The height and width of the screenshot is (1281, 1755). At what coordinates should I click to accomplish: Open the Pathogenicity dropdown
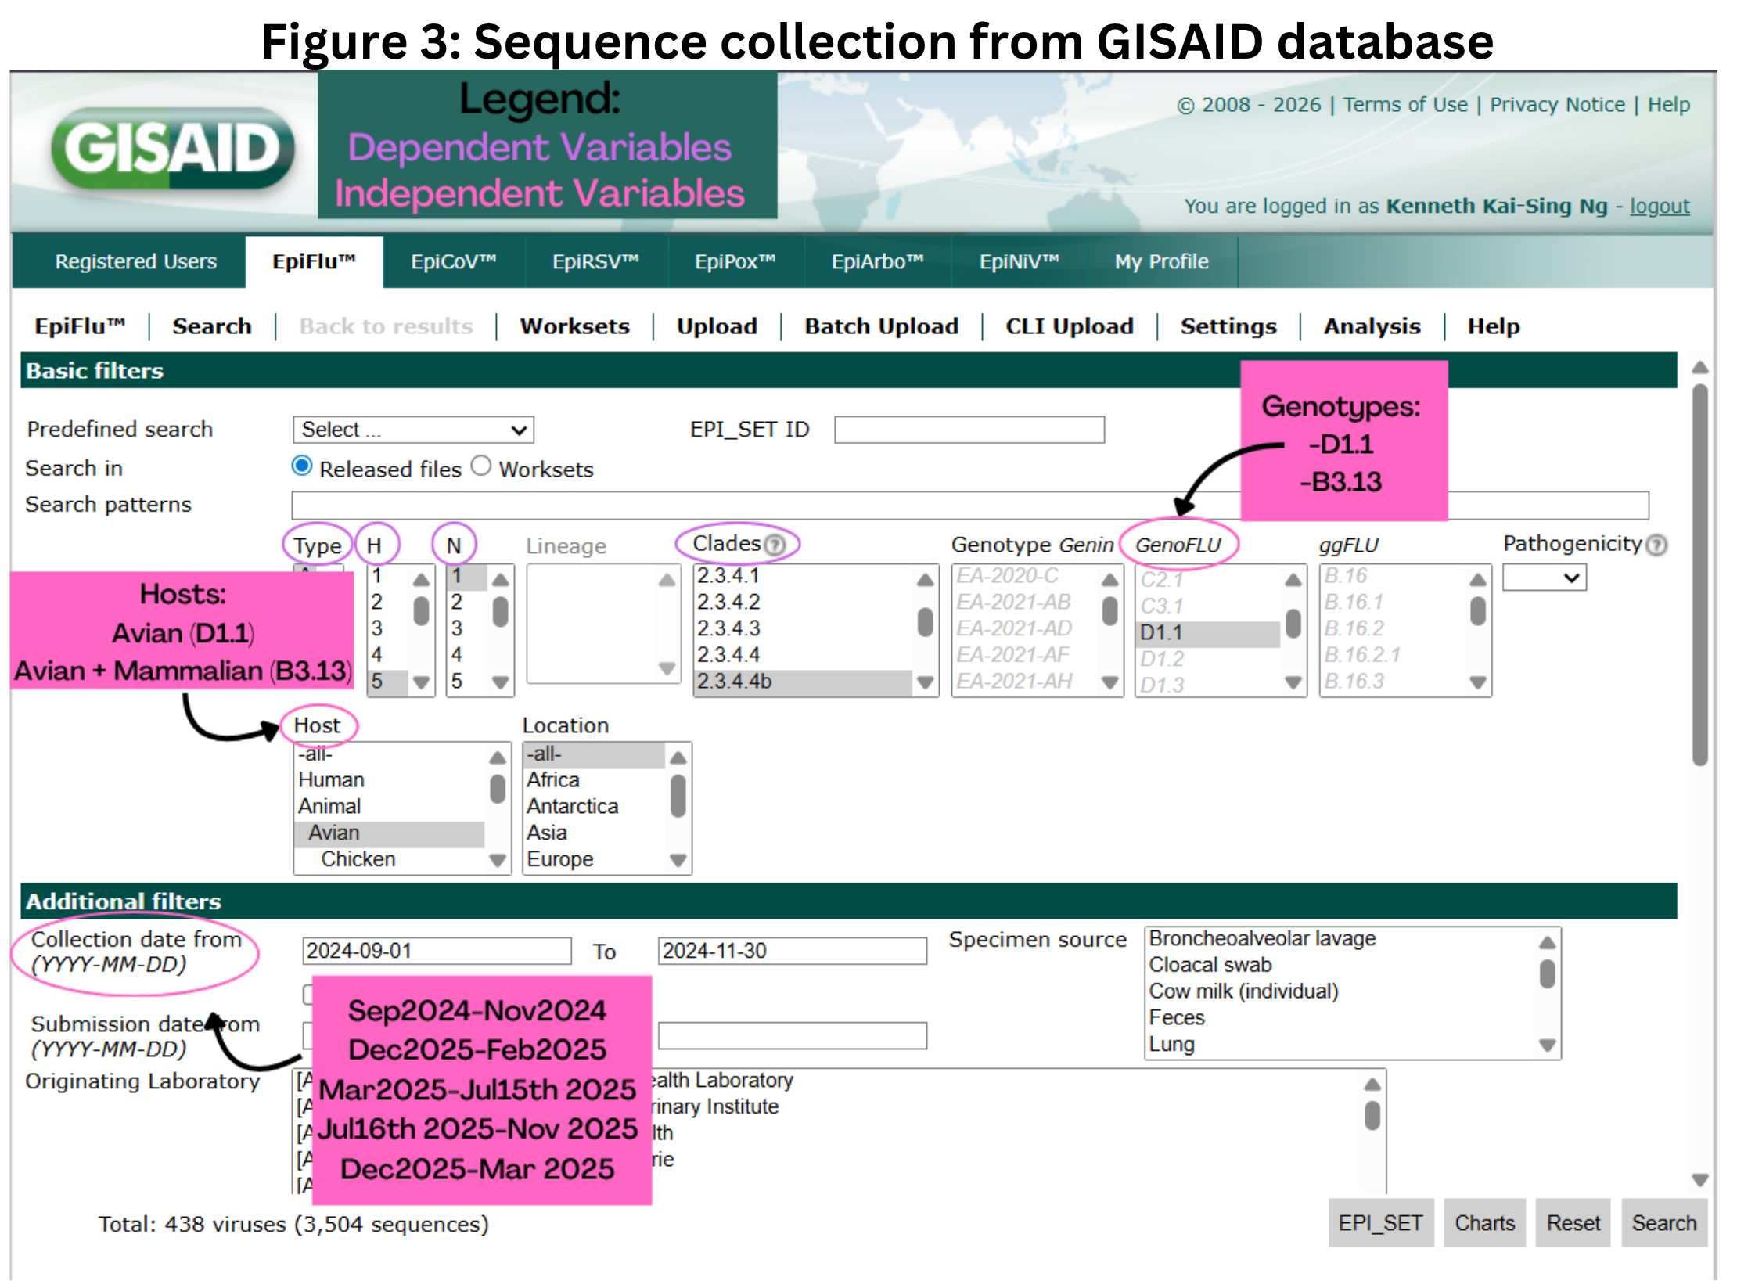point(1544,578)
